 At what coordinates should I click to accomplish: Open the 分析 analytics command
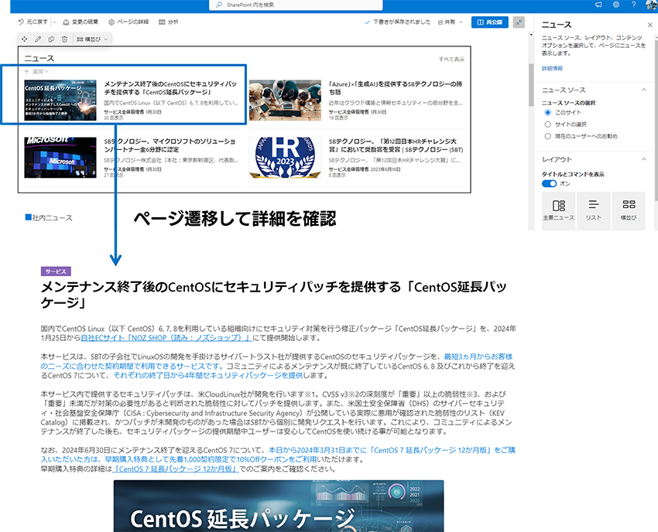tap(169, 22)
